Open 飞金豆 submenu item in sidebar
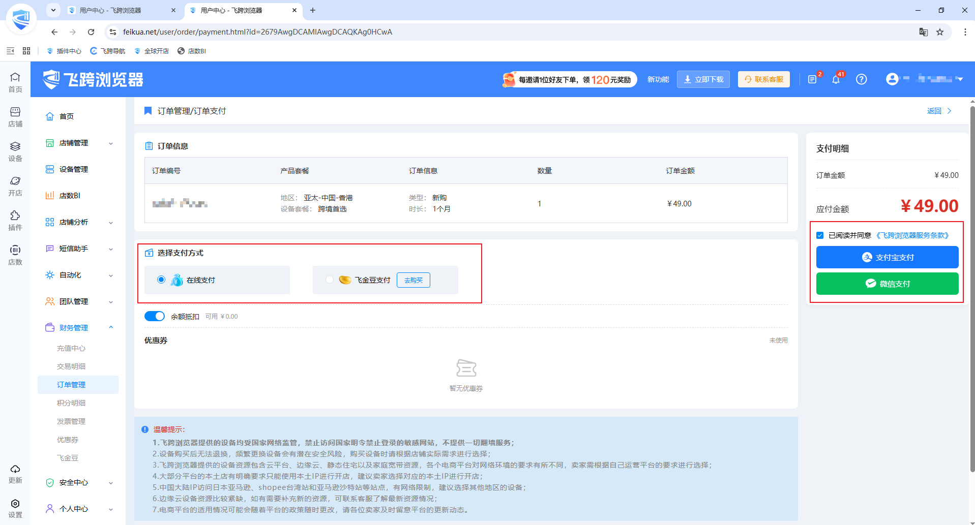975x525 pixels. coord(68,458)
